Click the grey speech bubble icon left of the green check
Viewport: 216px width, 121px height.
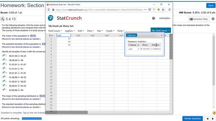tap(154, 10)
